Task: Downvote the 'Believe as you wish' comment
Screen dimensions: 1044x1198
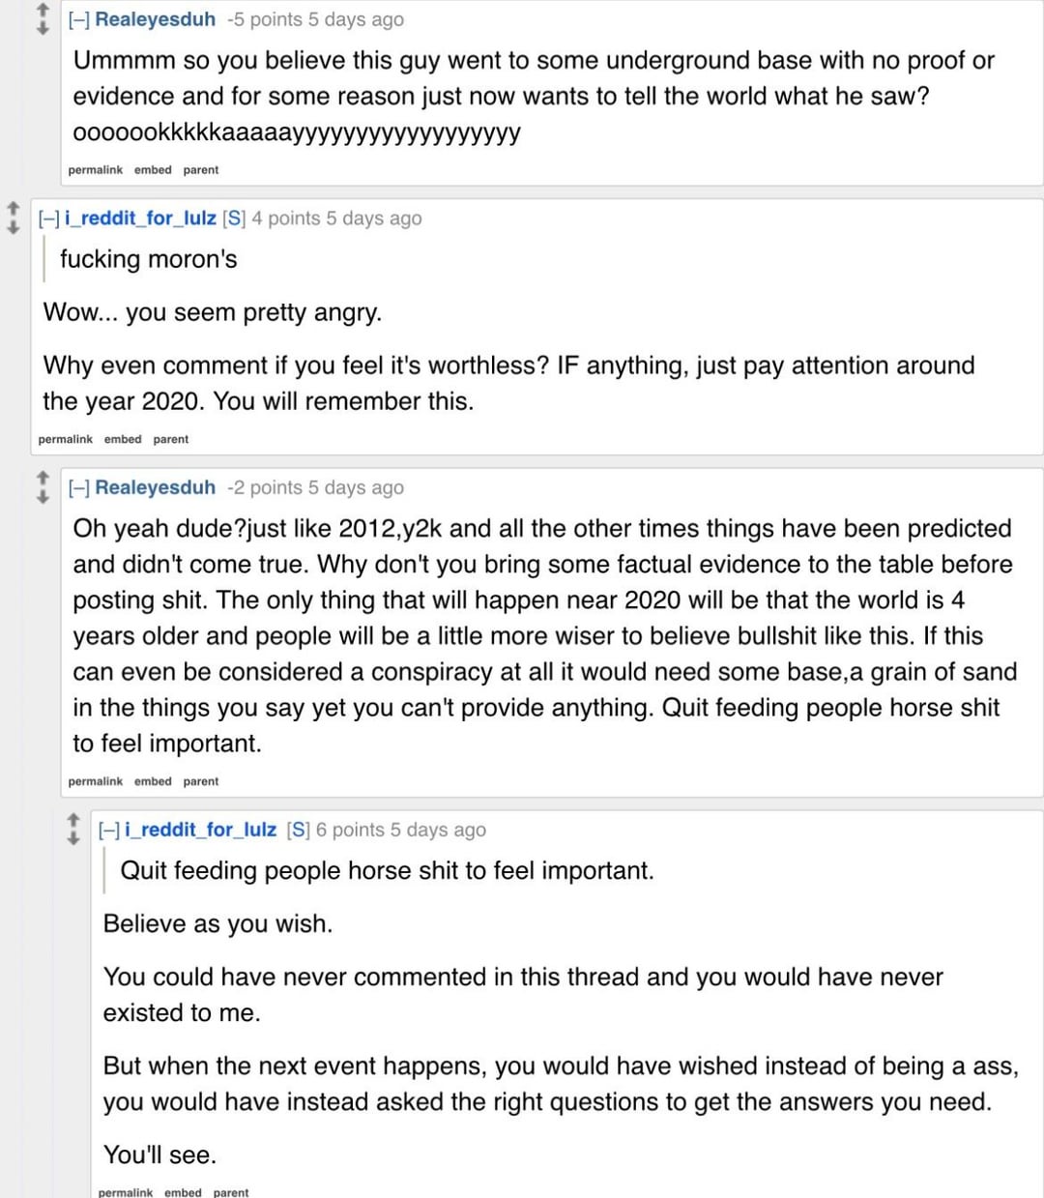Action: tap(72, 838)
